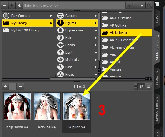
Task: Click the forward navigation arrow in search bar
Action: [12, 6]
